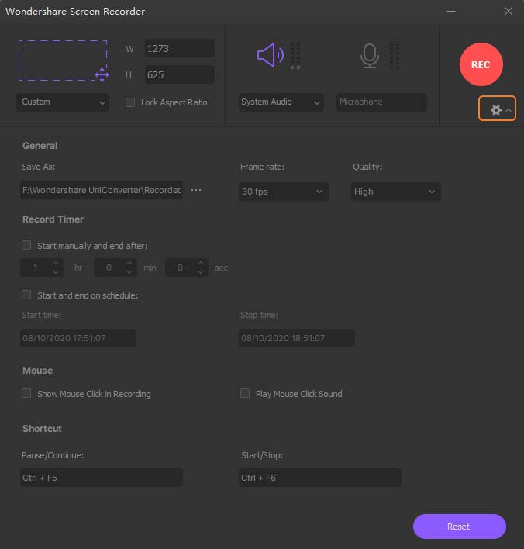
Task: Click the three-dots browse button for Save As
Action: point(196,191)
